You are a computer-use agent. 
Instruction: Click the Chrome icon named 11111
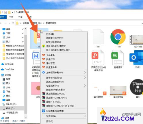coord(118,37)
